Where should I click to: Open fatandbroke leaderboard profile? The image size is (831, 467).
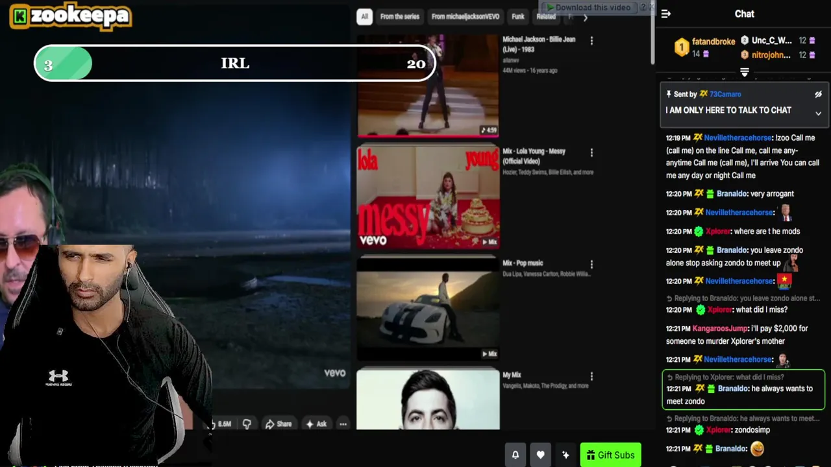coord(713,42)
